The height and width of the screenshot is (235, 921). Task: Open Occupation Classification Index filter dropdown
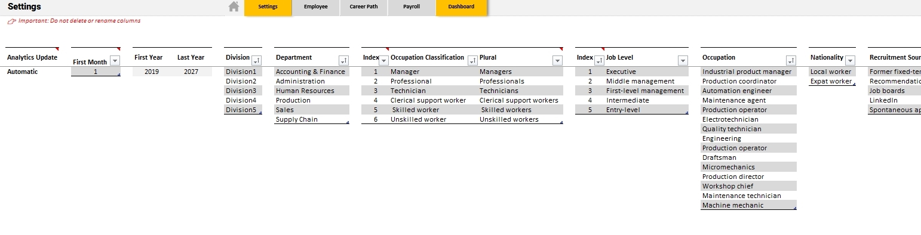(384, 61)
